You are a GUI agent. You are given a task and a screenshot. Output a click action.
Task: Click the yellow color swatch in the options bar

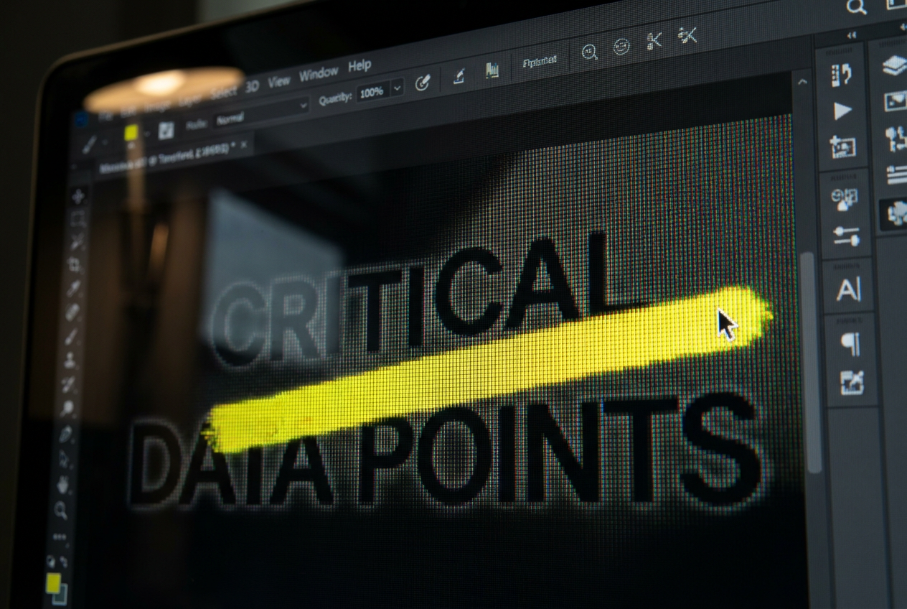pyautogui.click(x=131, y=134)
